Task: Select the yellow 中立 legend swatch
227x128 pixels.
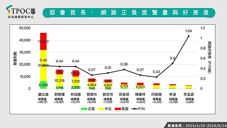Action: [101, 109]
